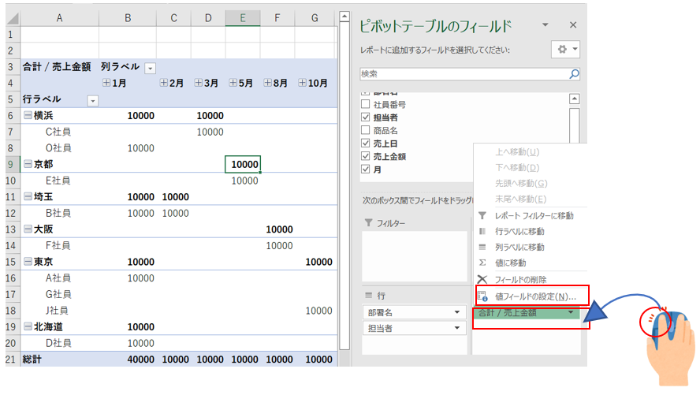The image size is (700, 395).
Task: Click the 担当者 field in rows area
Action: 405,328
